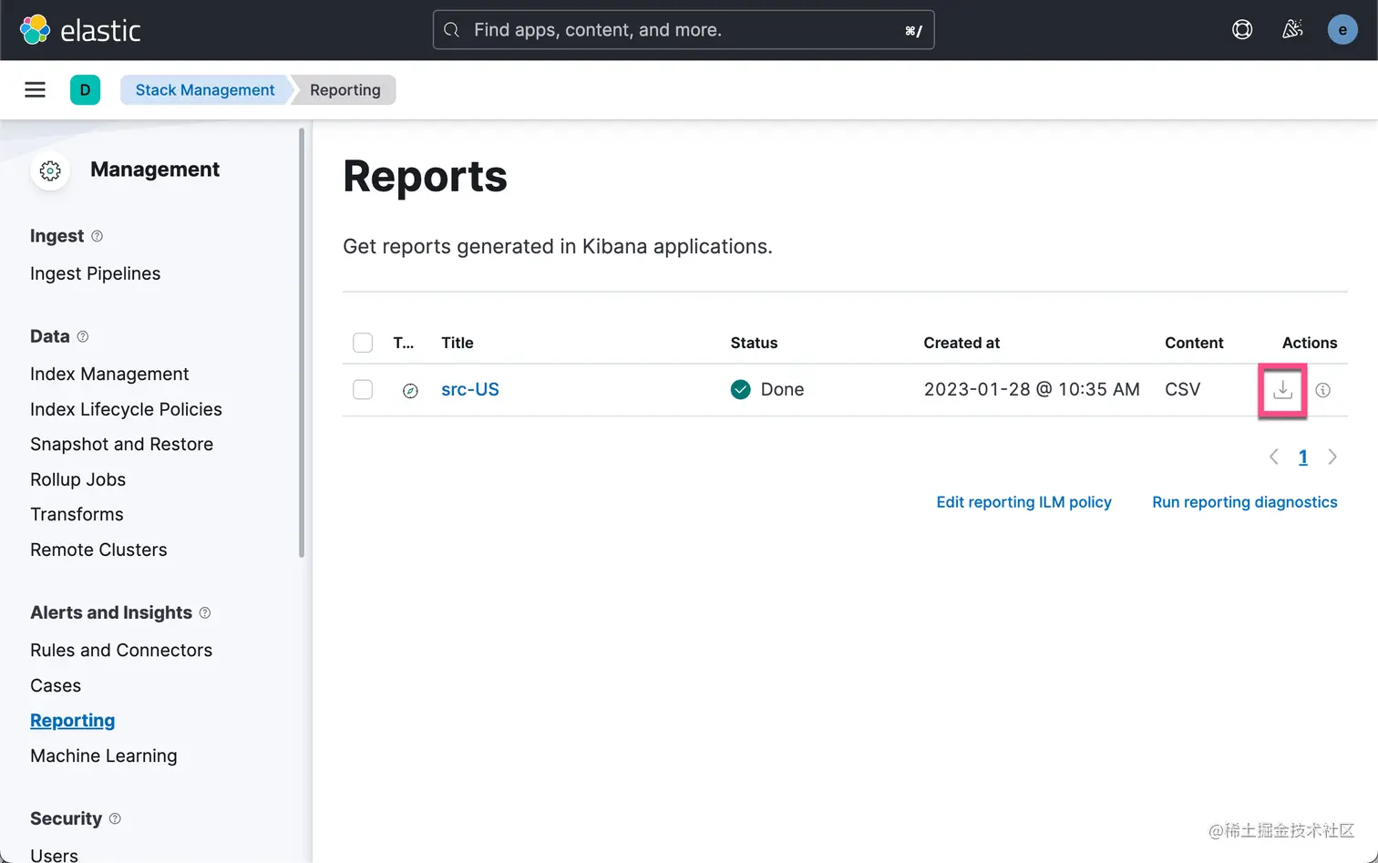Open the help menu lifebuoy icon
1378x863 pixels.
[1242, 30]
